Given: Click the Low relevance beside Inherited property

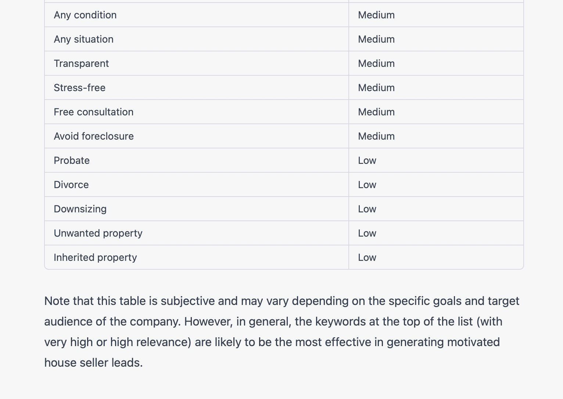Looking at the screenshot, I should (x=367, y=258).
